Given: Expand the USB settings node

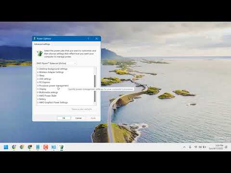Looking at the screenshot, I should click(x=38, y=79).
